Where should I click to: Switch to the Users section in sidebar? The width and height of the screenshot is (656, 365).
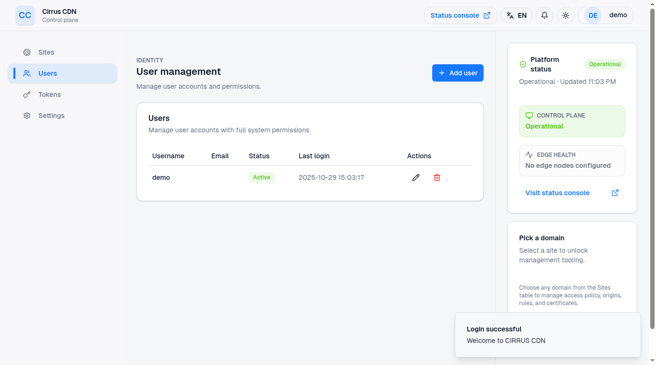coord(47,73)
